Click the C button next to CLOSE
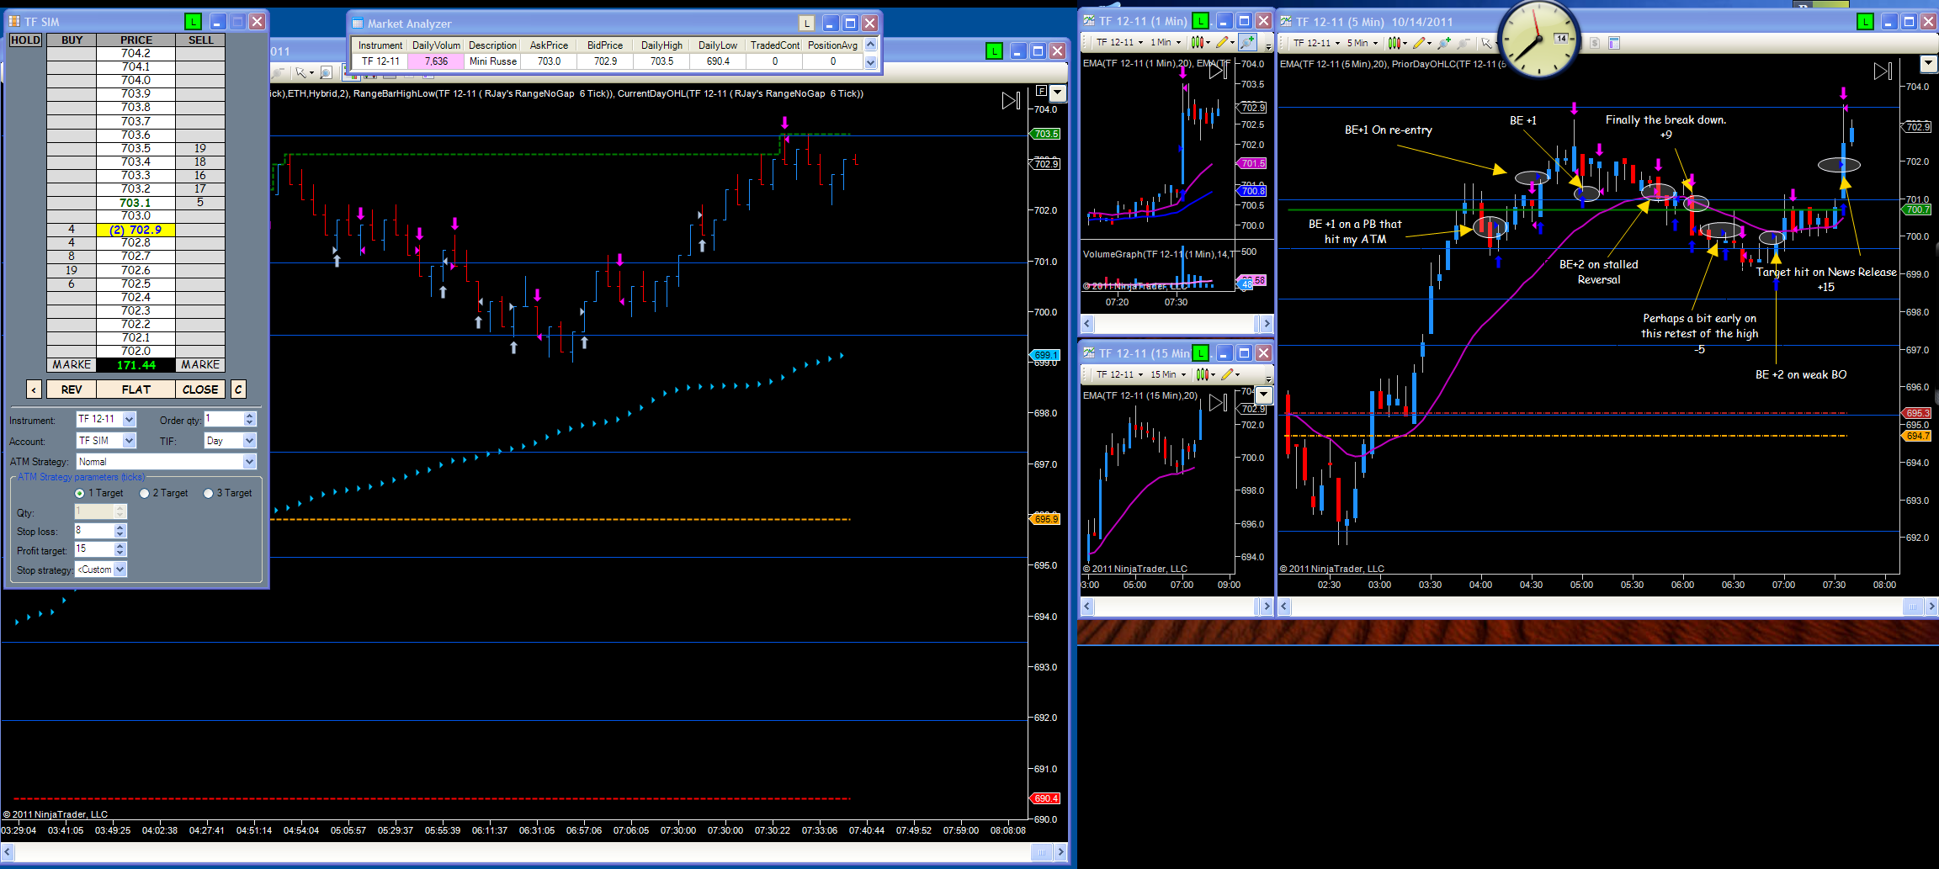 click(238, 389)
